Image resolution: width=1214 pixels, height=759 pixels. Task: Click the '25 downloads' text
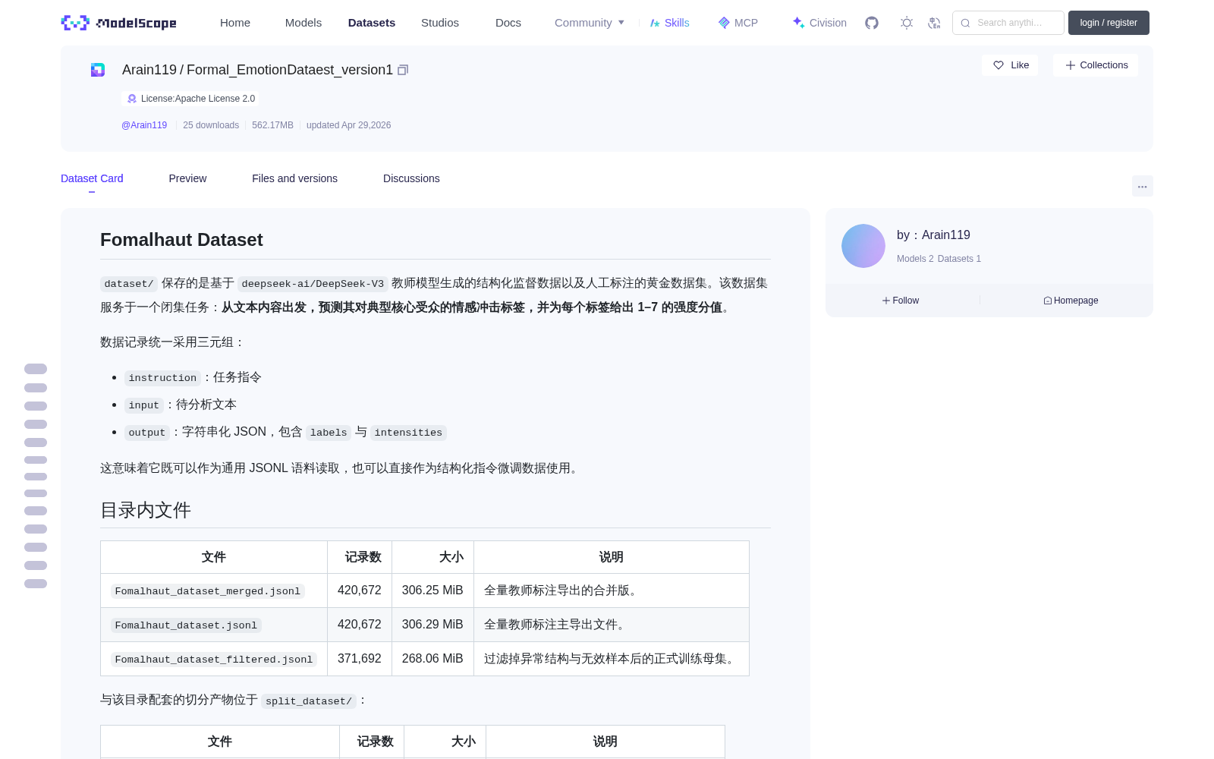[211, 125]
